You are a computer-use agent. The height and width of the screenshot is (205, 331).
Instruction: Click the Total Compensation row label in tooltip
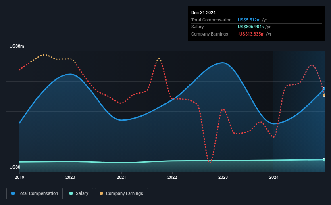pyautogui.click(x=211, y=20)
